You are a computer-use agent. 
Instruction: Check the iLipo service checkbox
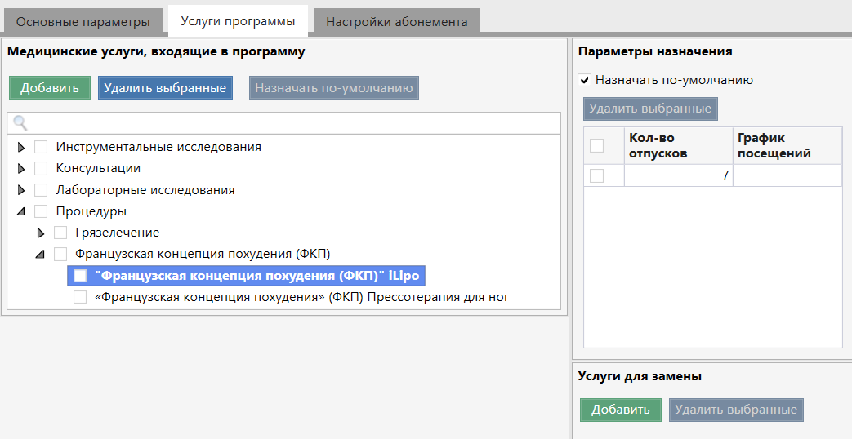80,276
